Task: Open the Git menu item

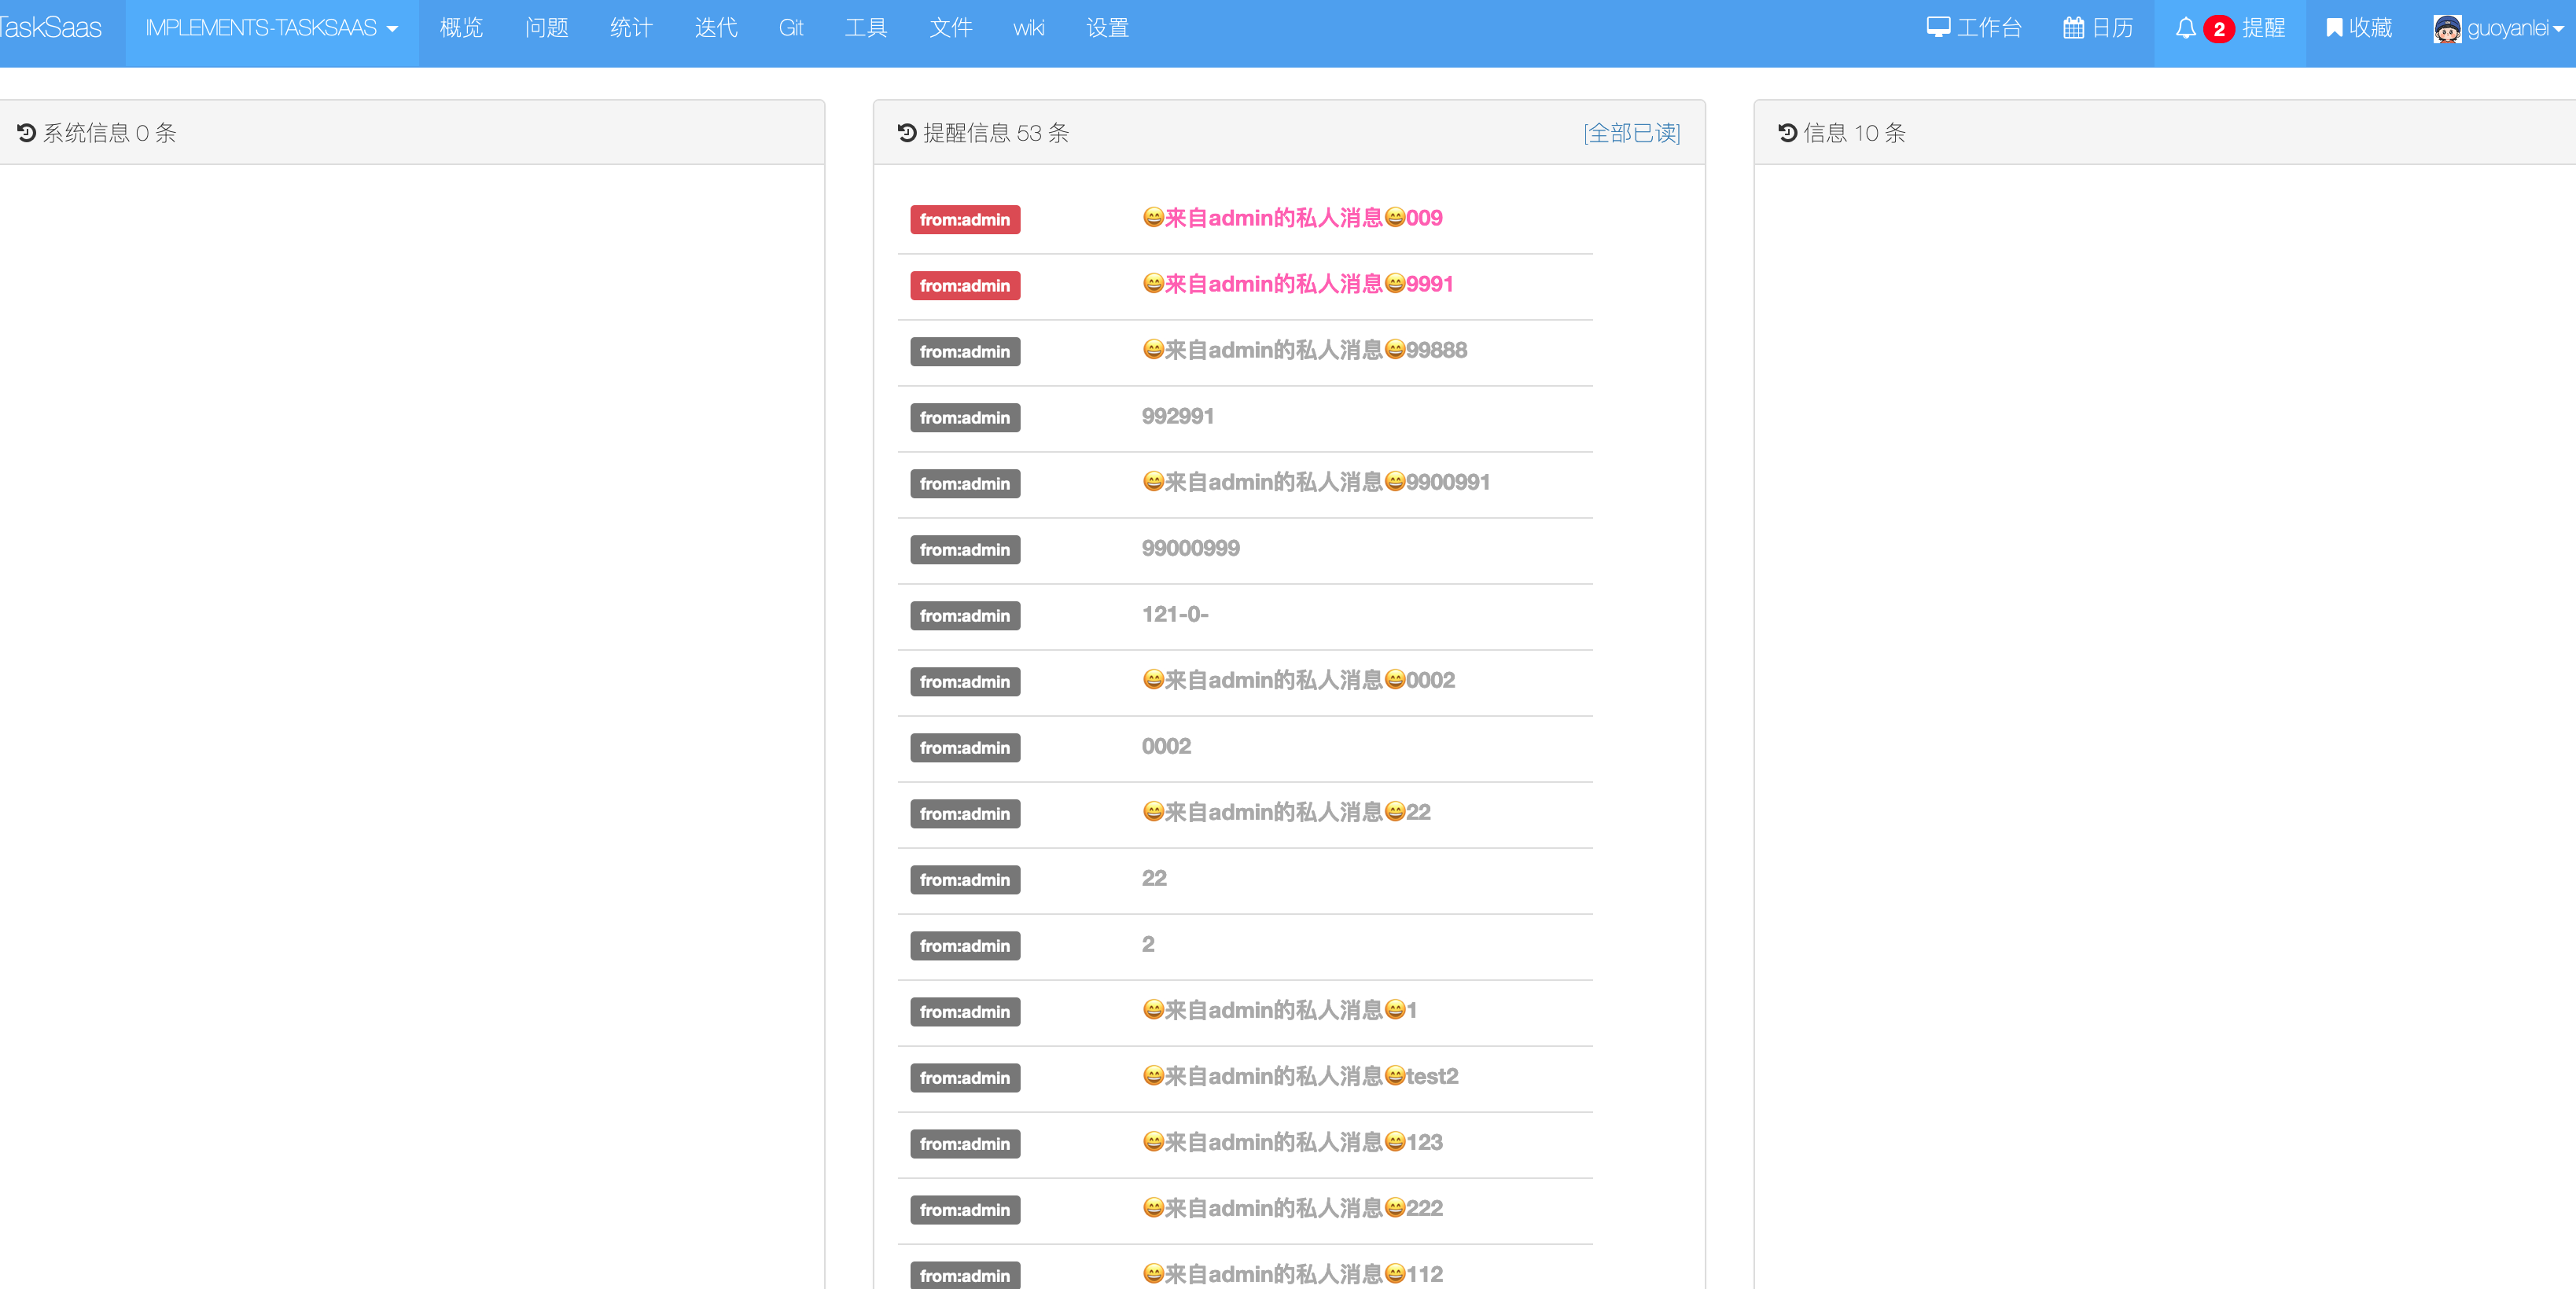Action: (790, 28)
